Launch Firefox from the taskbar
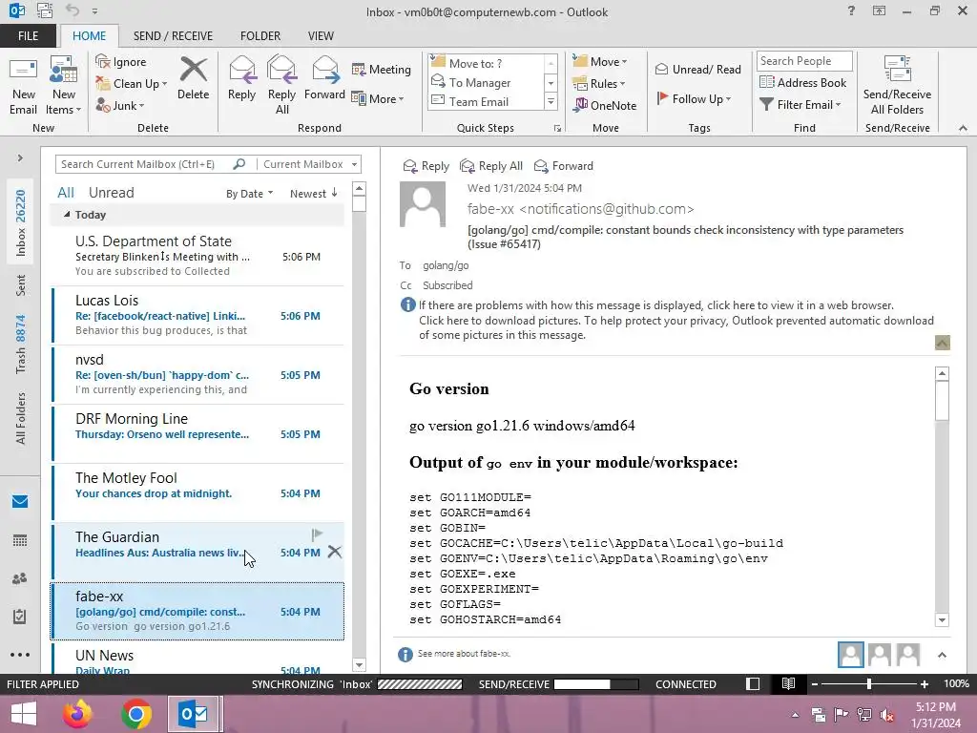The width and height of the screenshot is (977, 733). (x=77, y=714)
